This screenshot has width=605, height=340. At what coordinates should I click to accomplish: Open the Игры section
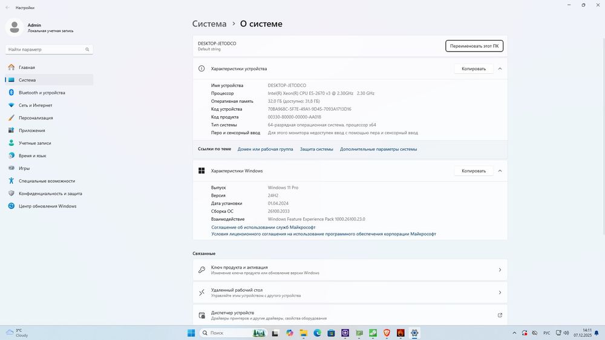click(49, 168)
